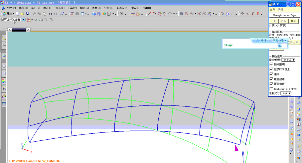Open the 文件(F) File menu
The image size is (302, 163).
[11, 8]
